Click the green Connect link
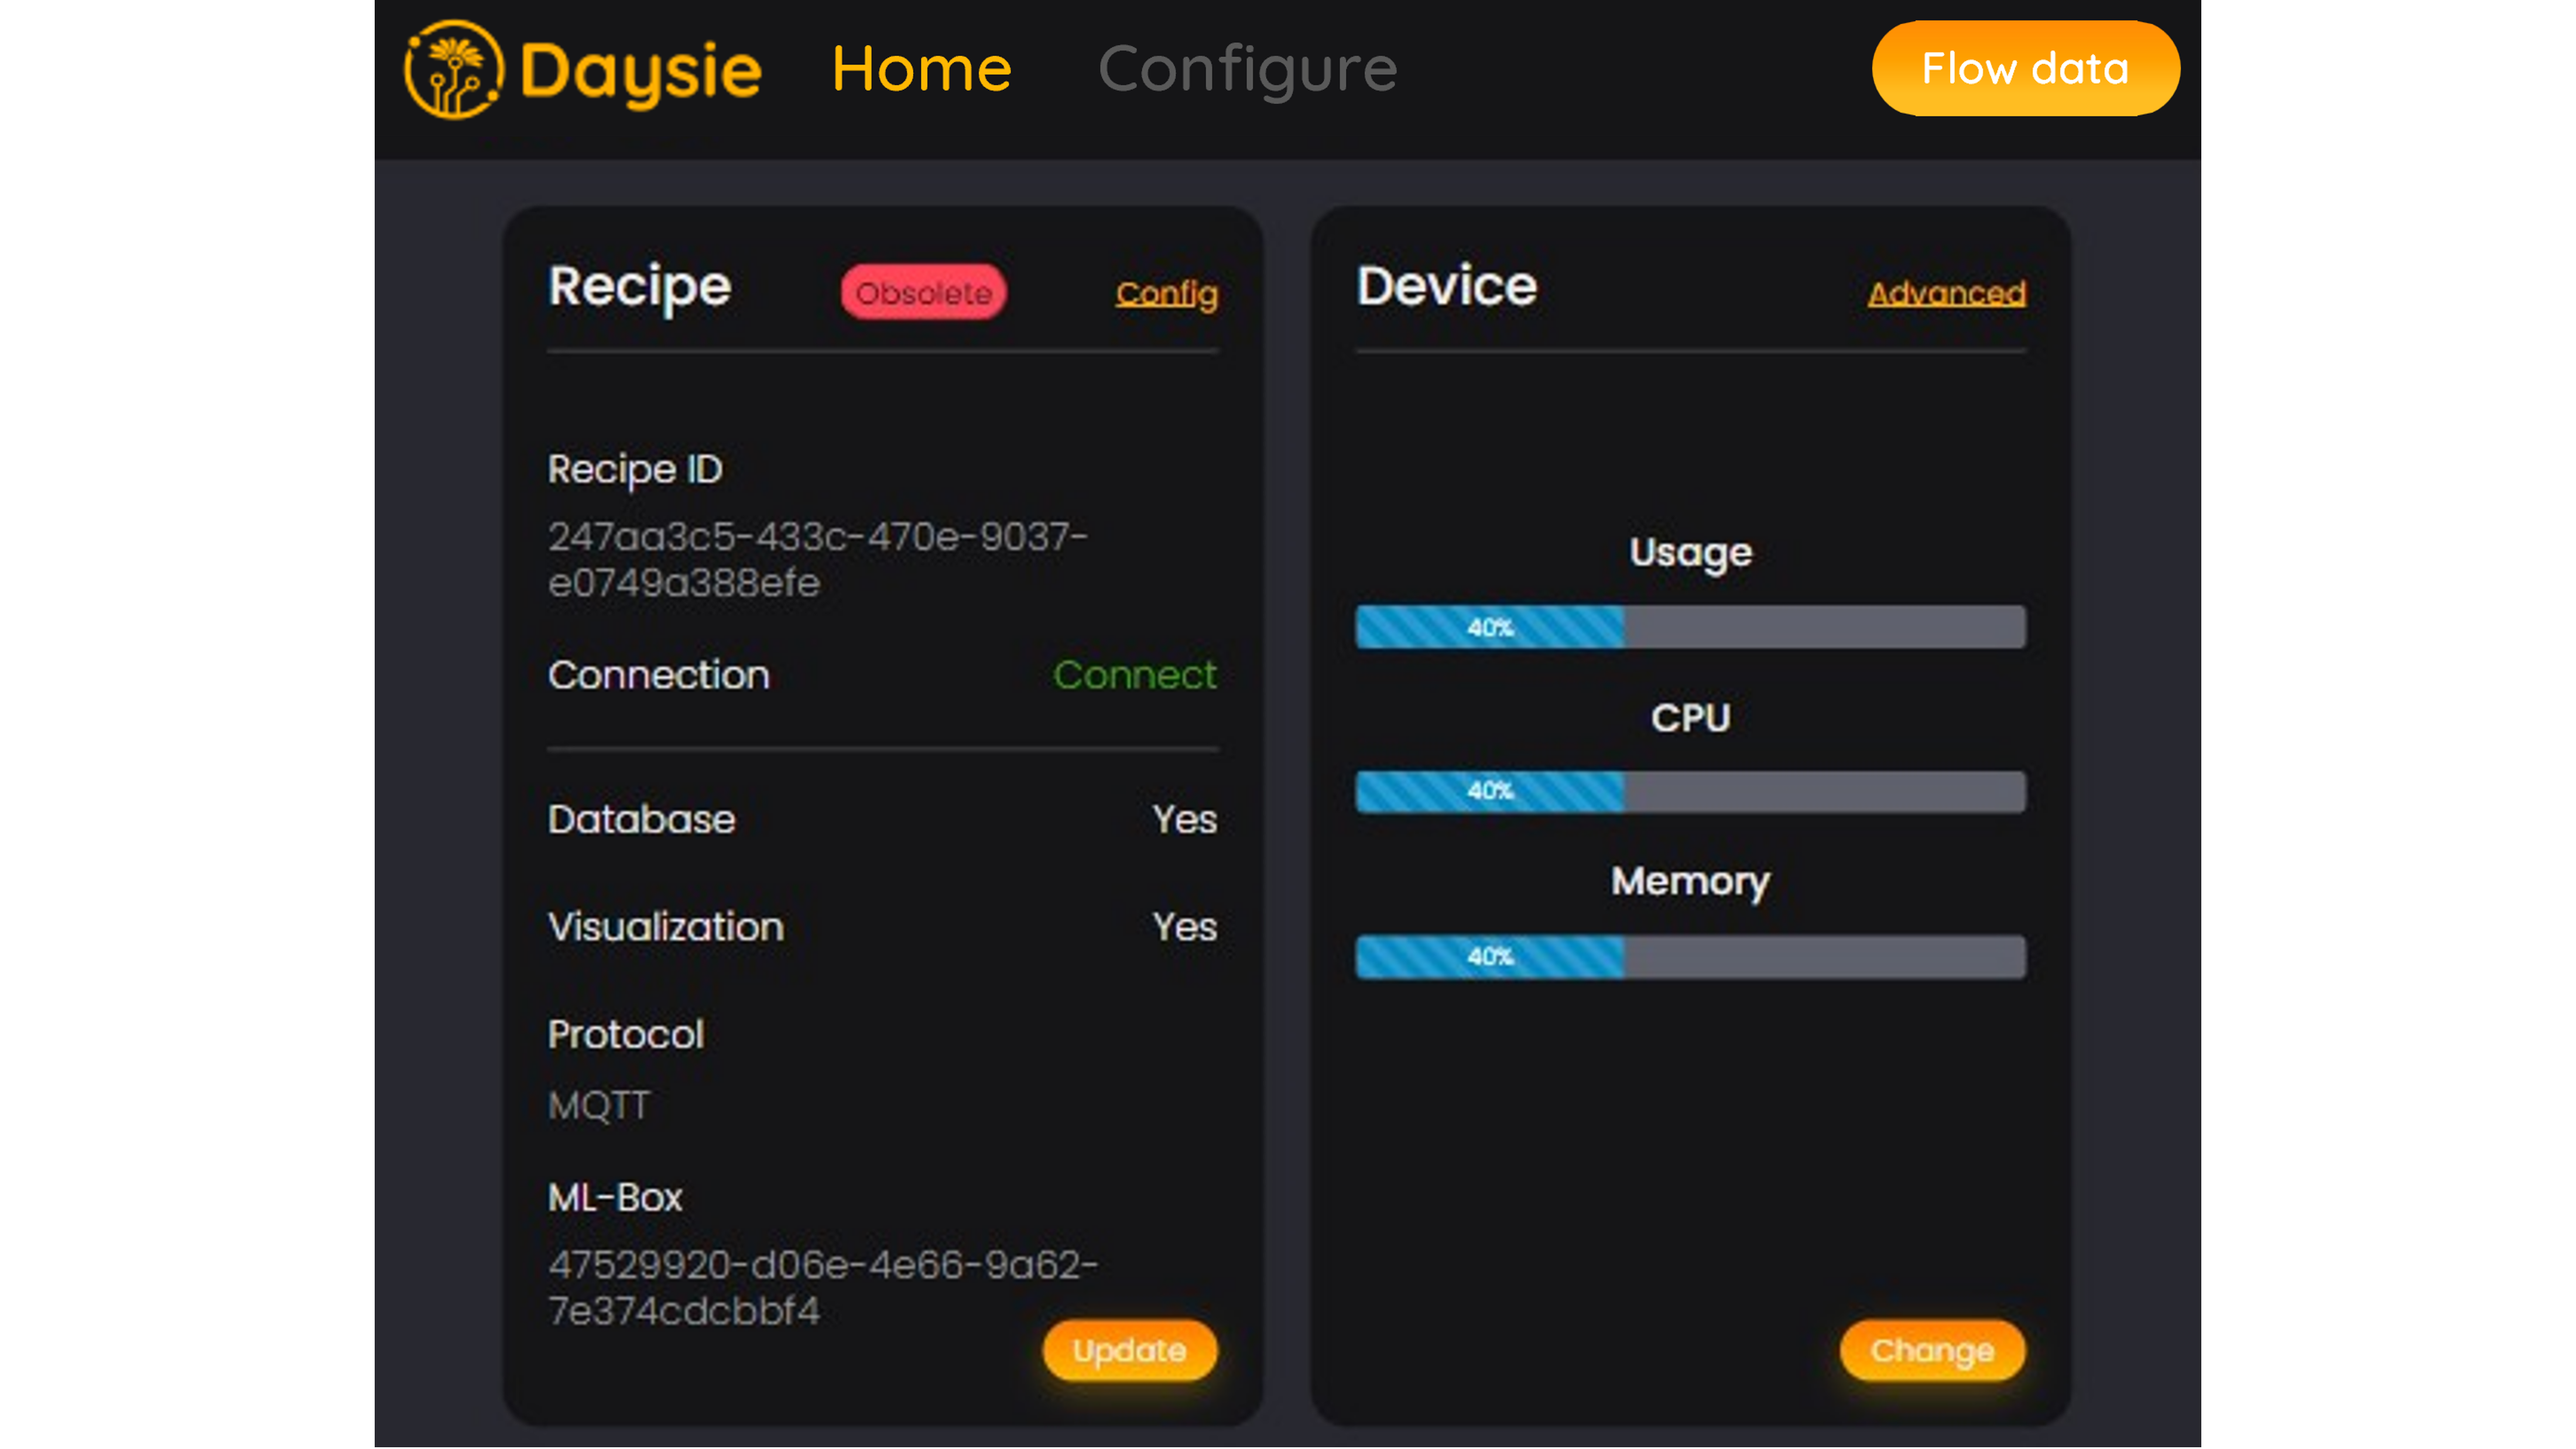 click(1135, 675)
